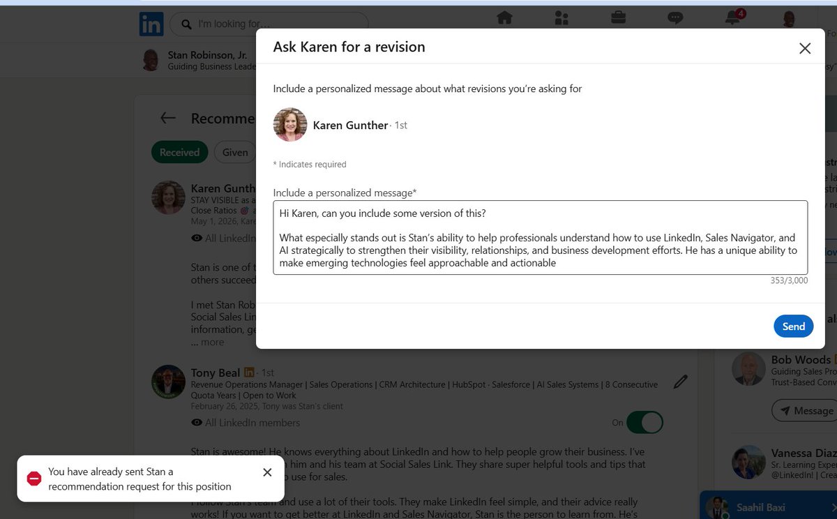Click the eye icon next to All LinkedIn members under Tony Beal
The image size is (837, 519).
(x=197, y=423)
